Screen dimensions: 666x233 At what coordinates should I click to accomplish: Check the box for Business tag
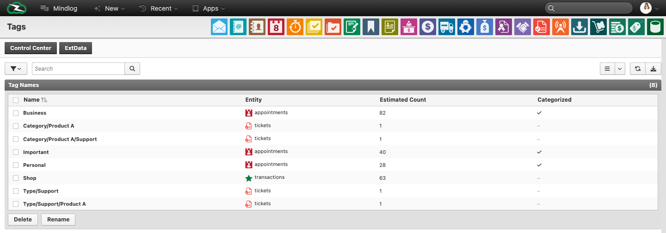[16, 113]
